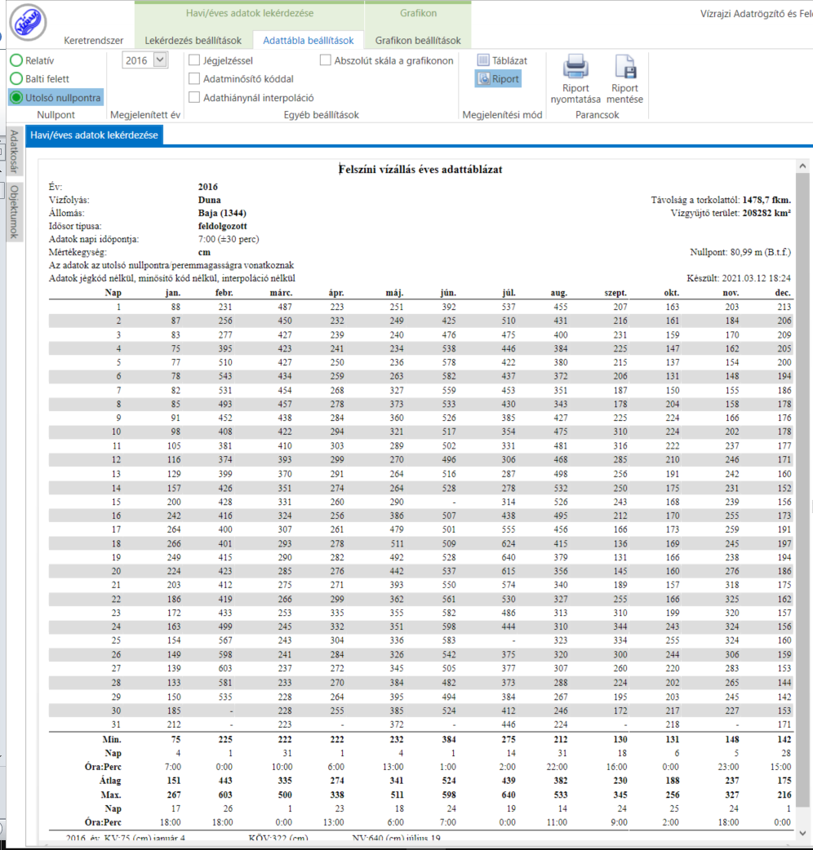Open the Objektumok side panel tab
The image size is (813, 850).
[14, 211]
